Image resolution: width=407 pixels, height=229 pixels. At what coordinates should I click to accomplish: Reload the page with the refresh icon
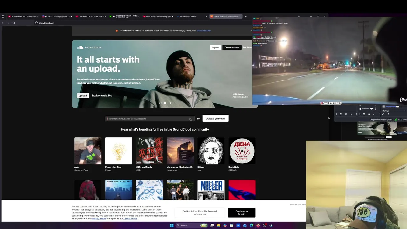coord(14,23)
